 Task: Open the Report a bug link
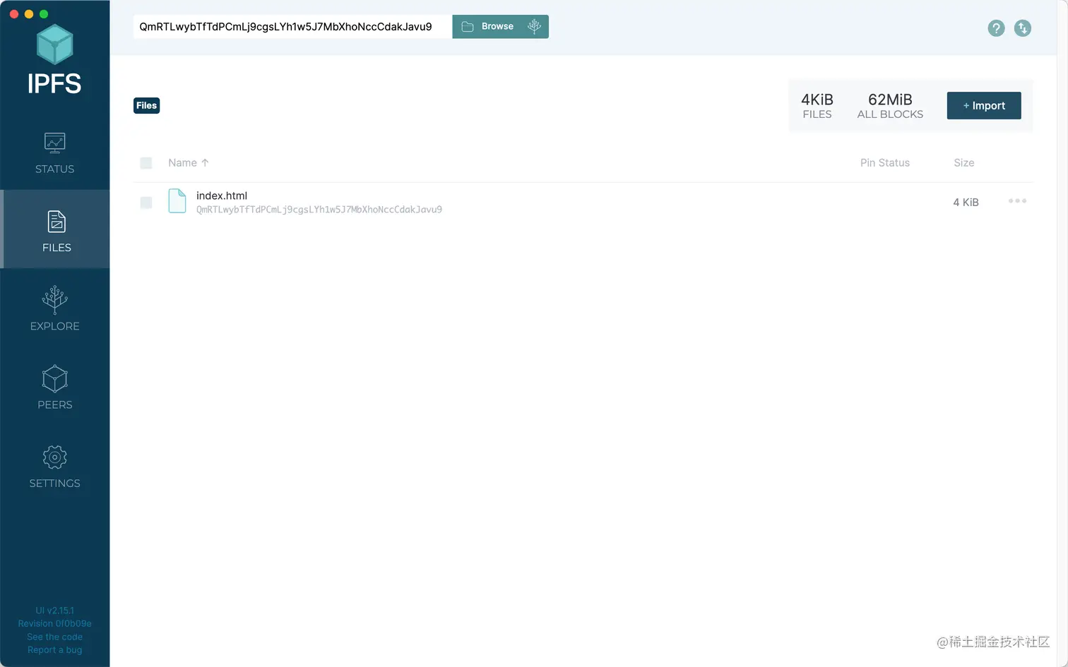tap(54, 650)
